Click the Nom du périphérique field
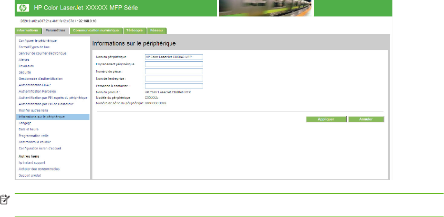 (x=174, y=57)
